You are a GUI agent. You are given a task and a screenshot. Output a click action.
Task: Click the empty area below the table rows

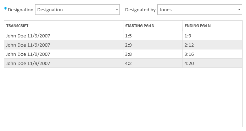pyautogui.click(x=123, y=97)
